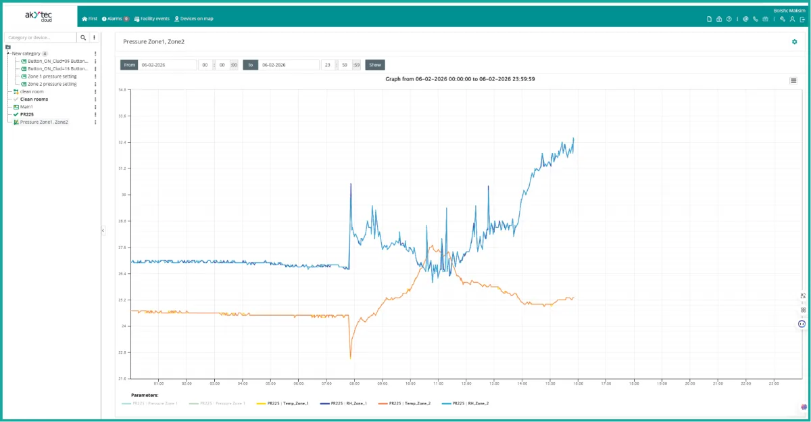811x422 pixels.
Task: Go to Devices on map
Action: click(x=193, y=19)
